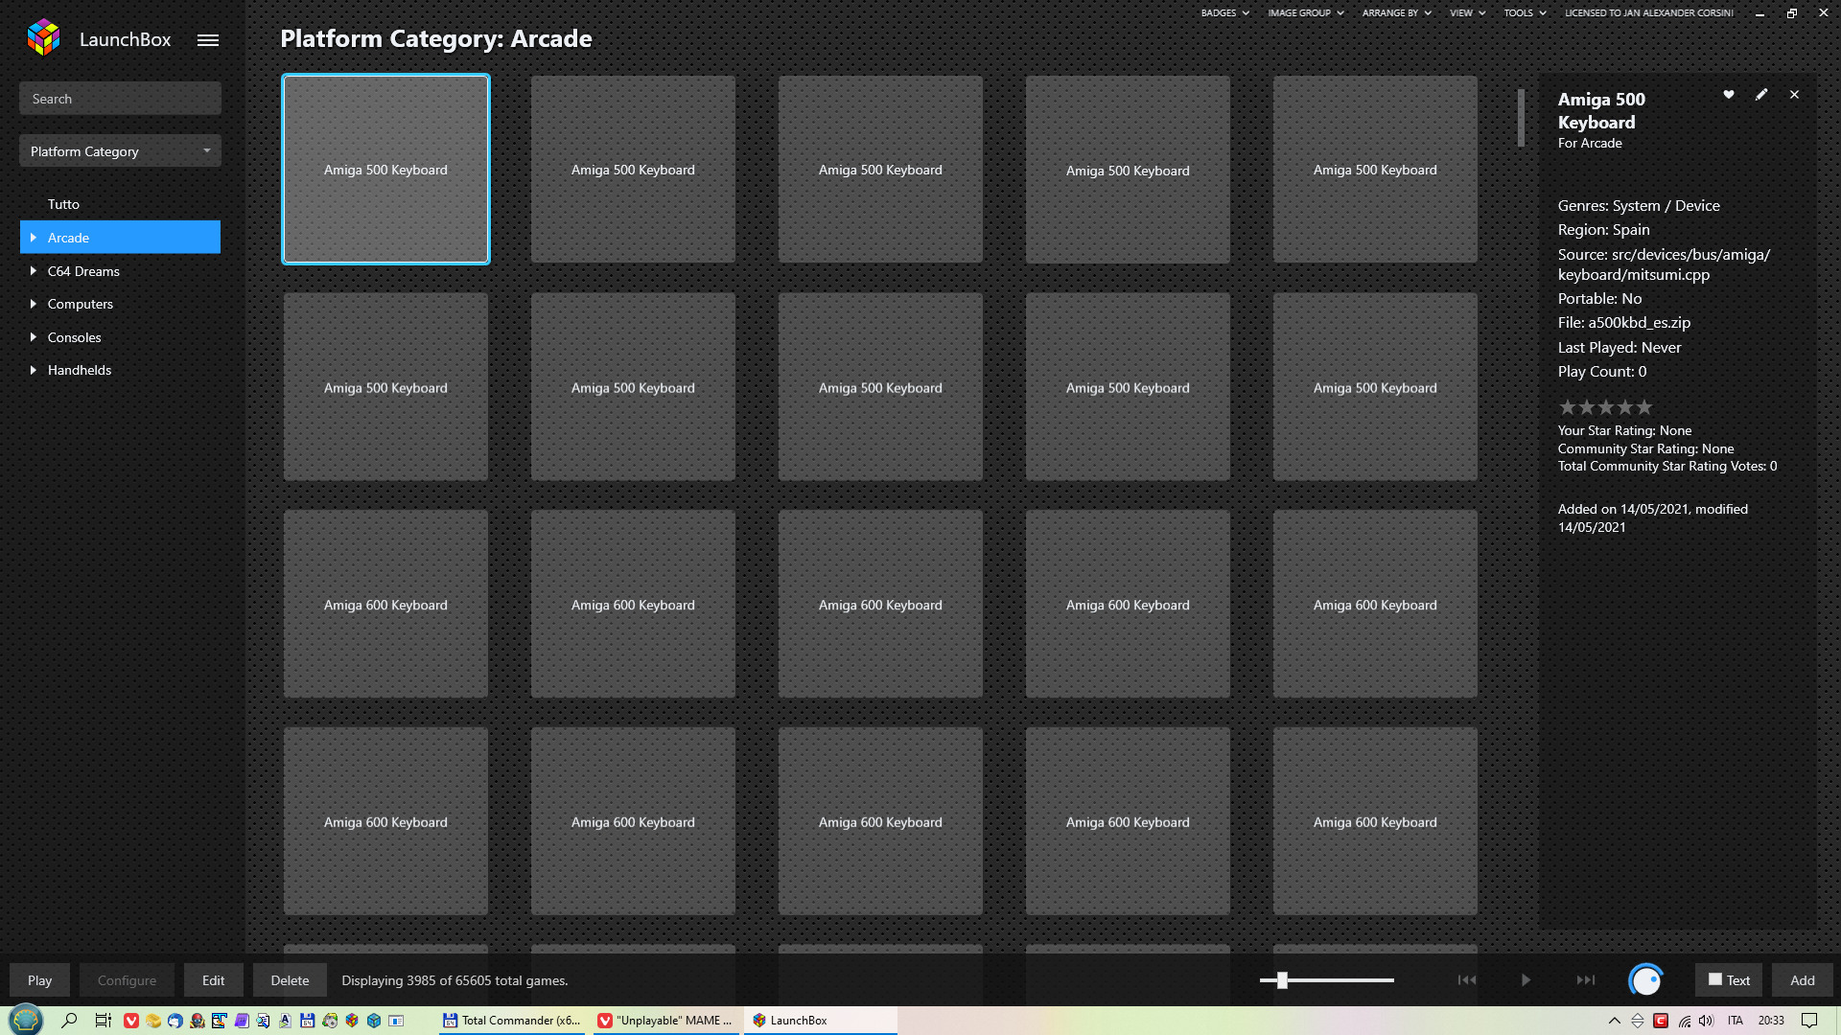Click the "Genres: System / Device" line
The image size is (1841, 1035).
coord(1639,206)
